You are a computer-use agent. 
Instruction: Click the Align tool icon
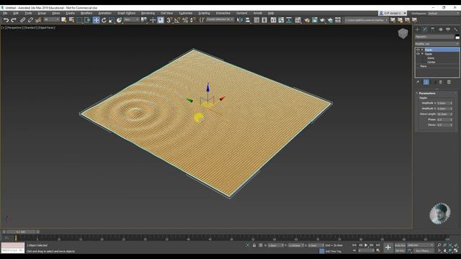(248, 20)
